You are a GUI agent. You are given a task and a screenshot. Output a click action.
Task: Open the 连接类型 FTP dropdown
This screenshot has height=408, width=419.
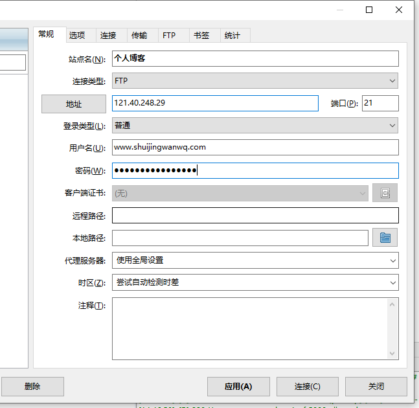255,81
